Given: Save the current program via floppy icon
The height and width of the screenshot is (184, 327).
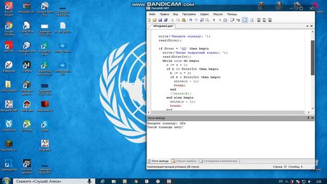Looking at the screenshot, I should [160, 20].
